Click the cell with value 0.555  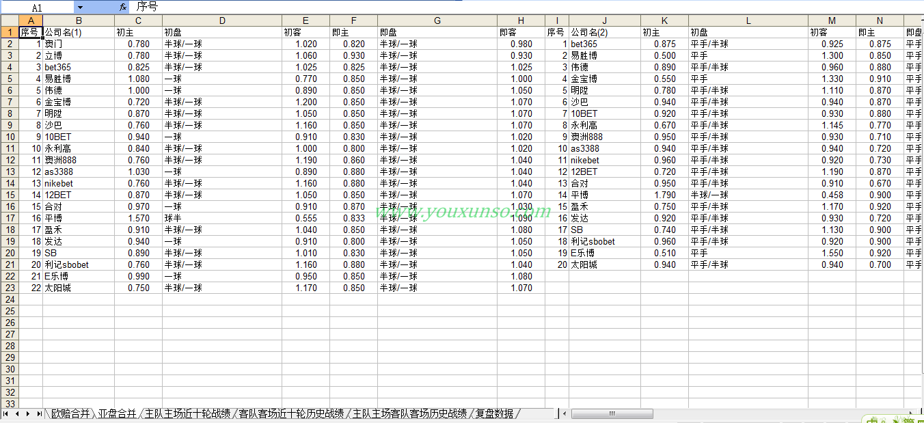pos(306,218)
